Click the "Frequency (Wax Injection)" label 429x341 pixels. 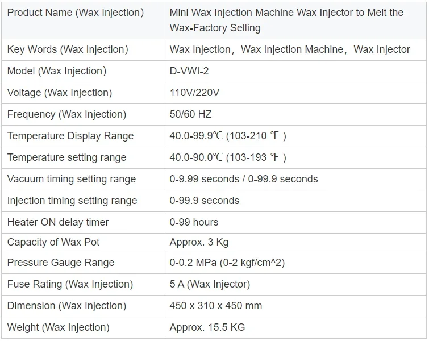(x=66, y=114)
